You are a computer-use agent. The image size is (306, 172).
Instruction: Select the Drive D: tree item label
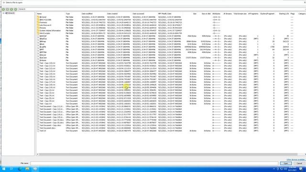click(11, 13)
